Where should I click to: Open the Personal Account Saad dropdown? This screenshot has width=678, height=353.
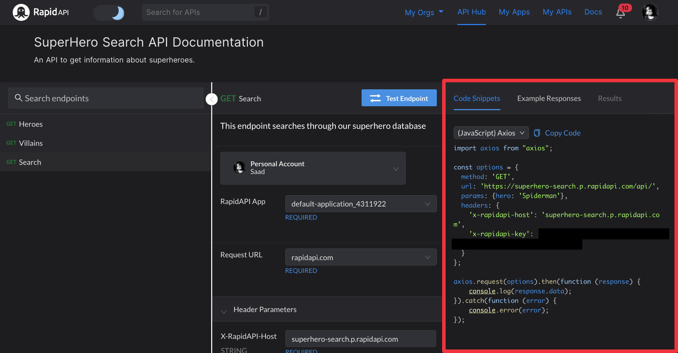pos(313,168)
